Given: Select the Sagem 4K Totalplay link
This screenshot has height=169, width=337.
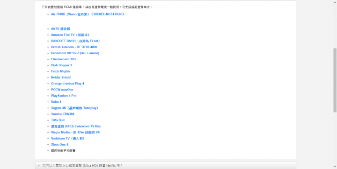Looking at the screenshot, I should [x=74, y=108].
